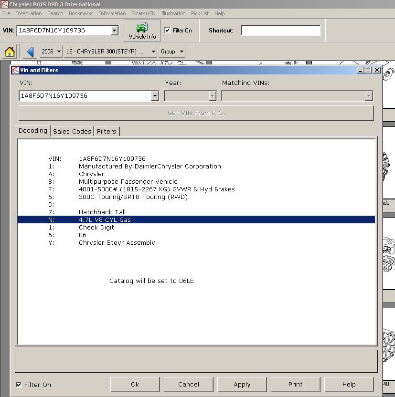Click Catalog will be set to 06LE text

point(151,281)
